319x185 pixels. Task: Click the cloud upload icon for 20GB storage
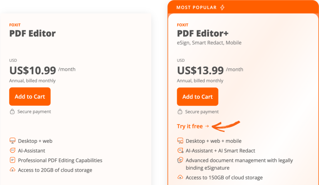pyautogui.click(x=12, y=170)
